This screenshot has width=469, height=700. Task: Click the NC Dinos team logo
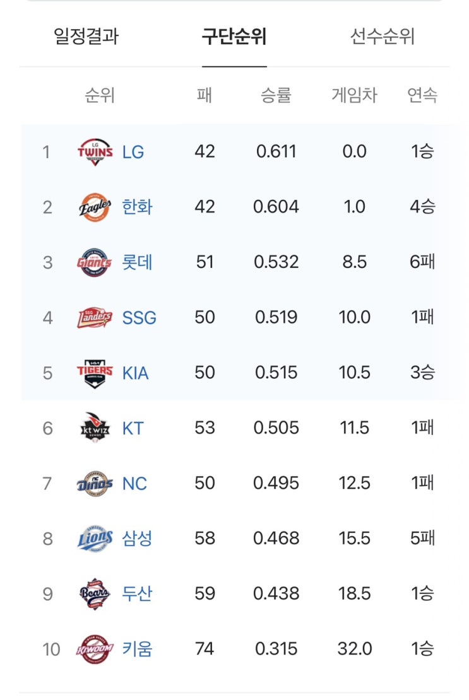(x=95, y=484)
